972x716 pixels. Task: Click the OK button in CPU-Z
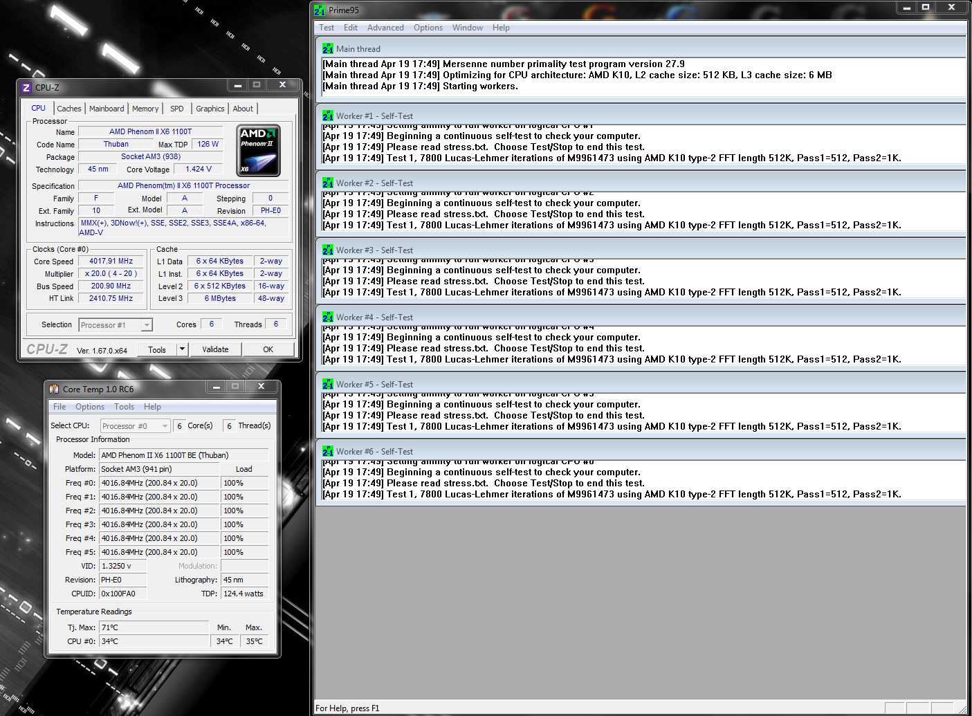point(268,349)
